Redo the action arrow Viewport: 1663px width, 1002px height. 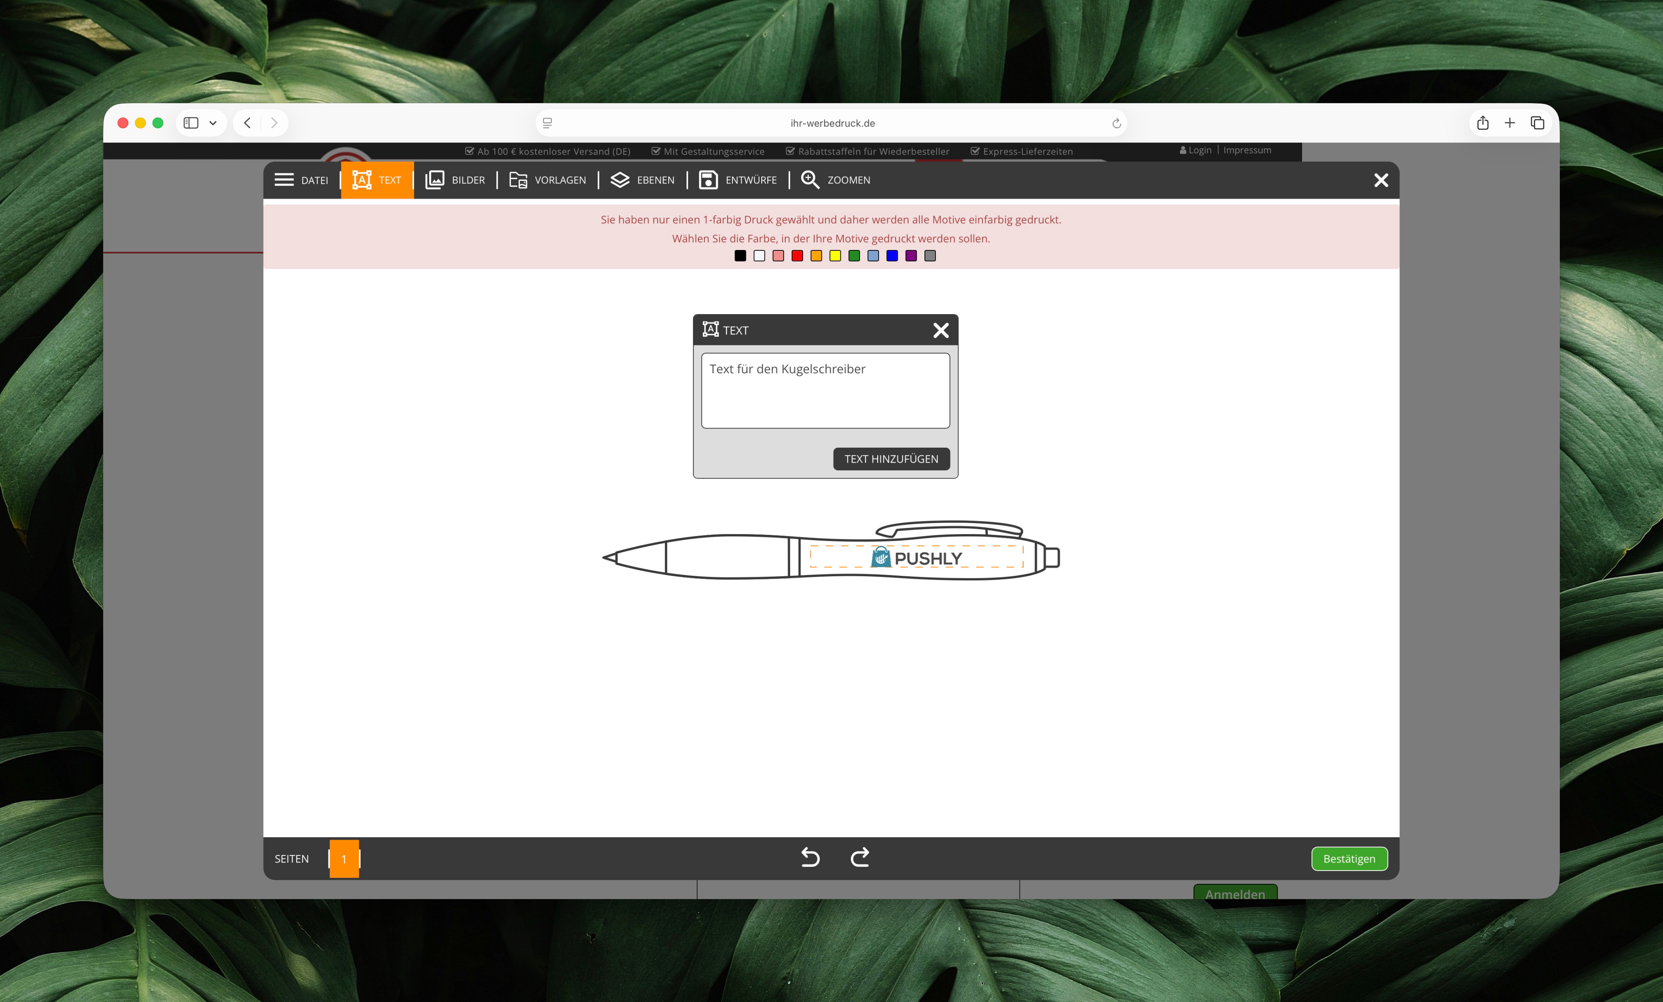click(860, 858)
